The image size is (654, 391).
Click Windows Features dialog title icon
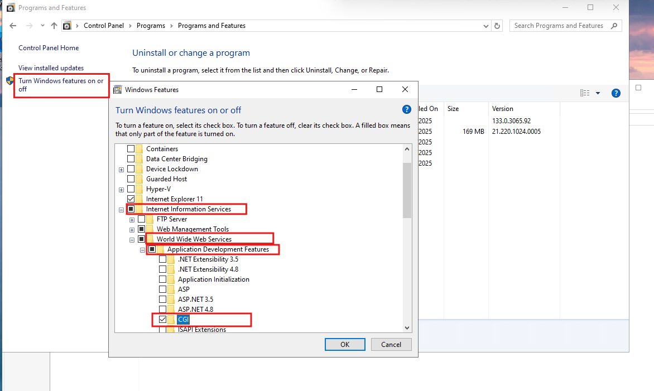pos(118,90)
